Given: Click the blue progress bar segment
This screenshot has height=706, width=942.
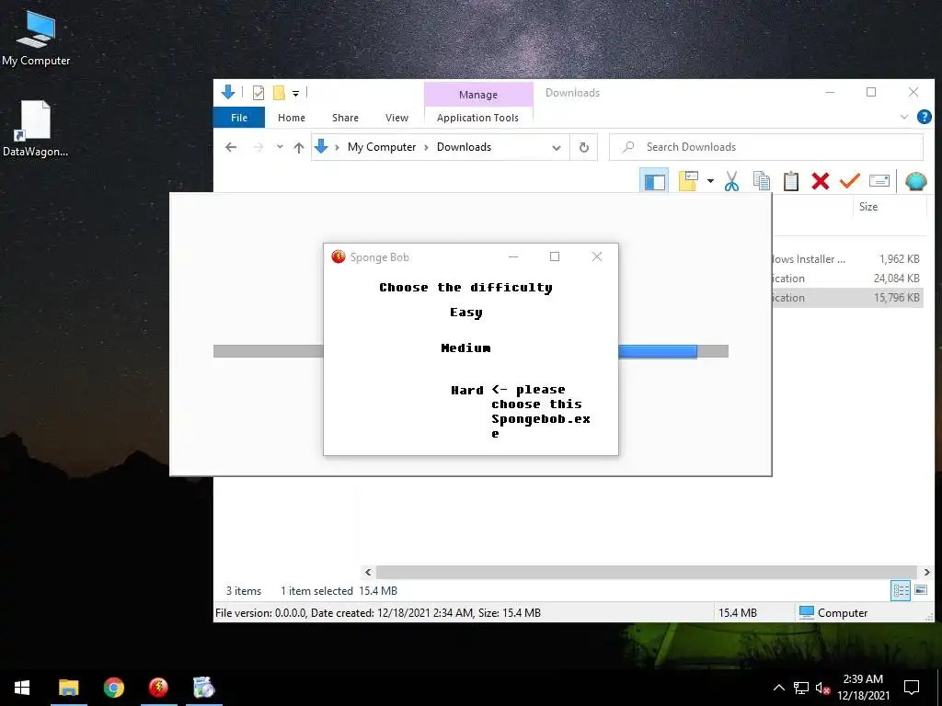Looking at the screenshot, I should (x=657, y=351).
